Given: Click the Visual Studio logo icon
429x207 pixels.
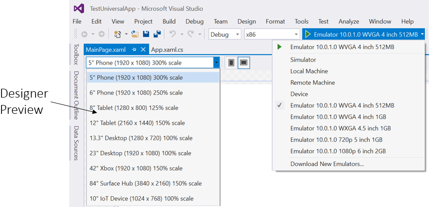Looking at the screenshot, I should point(79,8).
